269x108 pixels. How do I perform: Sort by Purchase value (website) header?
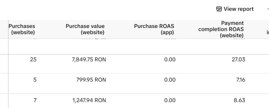click(85, 29)
